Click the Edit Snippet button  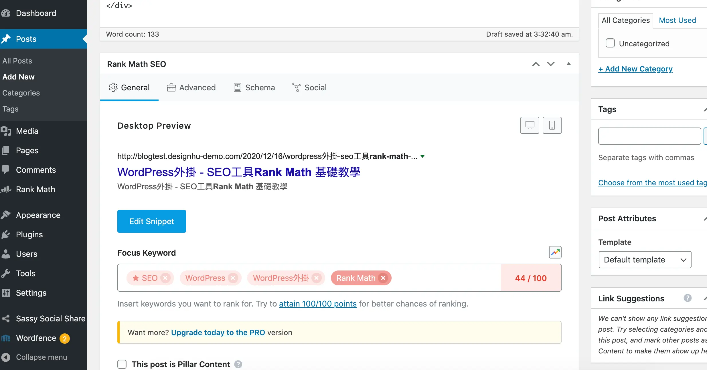point(152,221)
